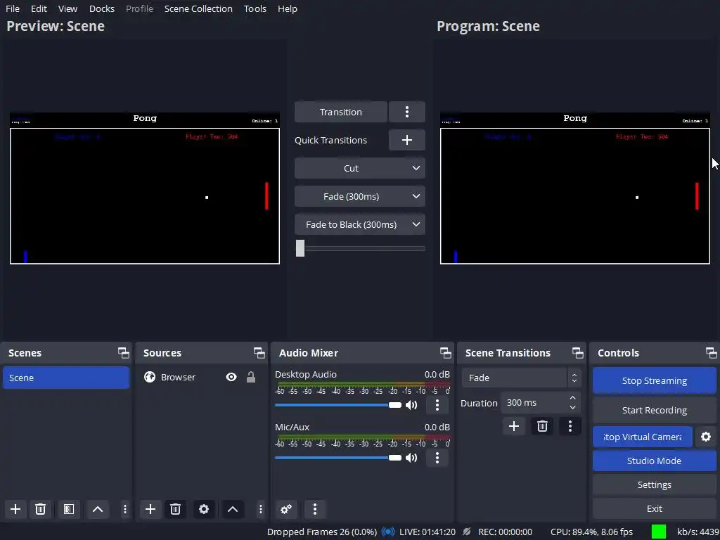Open the Scene Collection menu
Viewport: 720px width, 540px height.
pyautogui.click(x=198, y=8)
